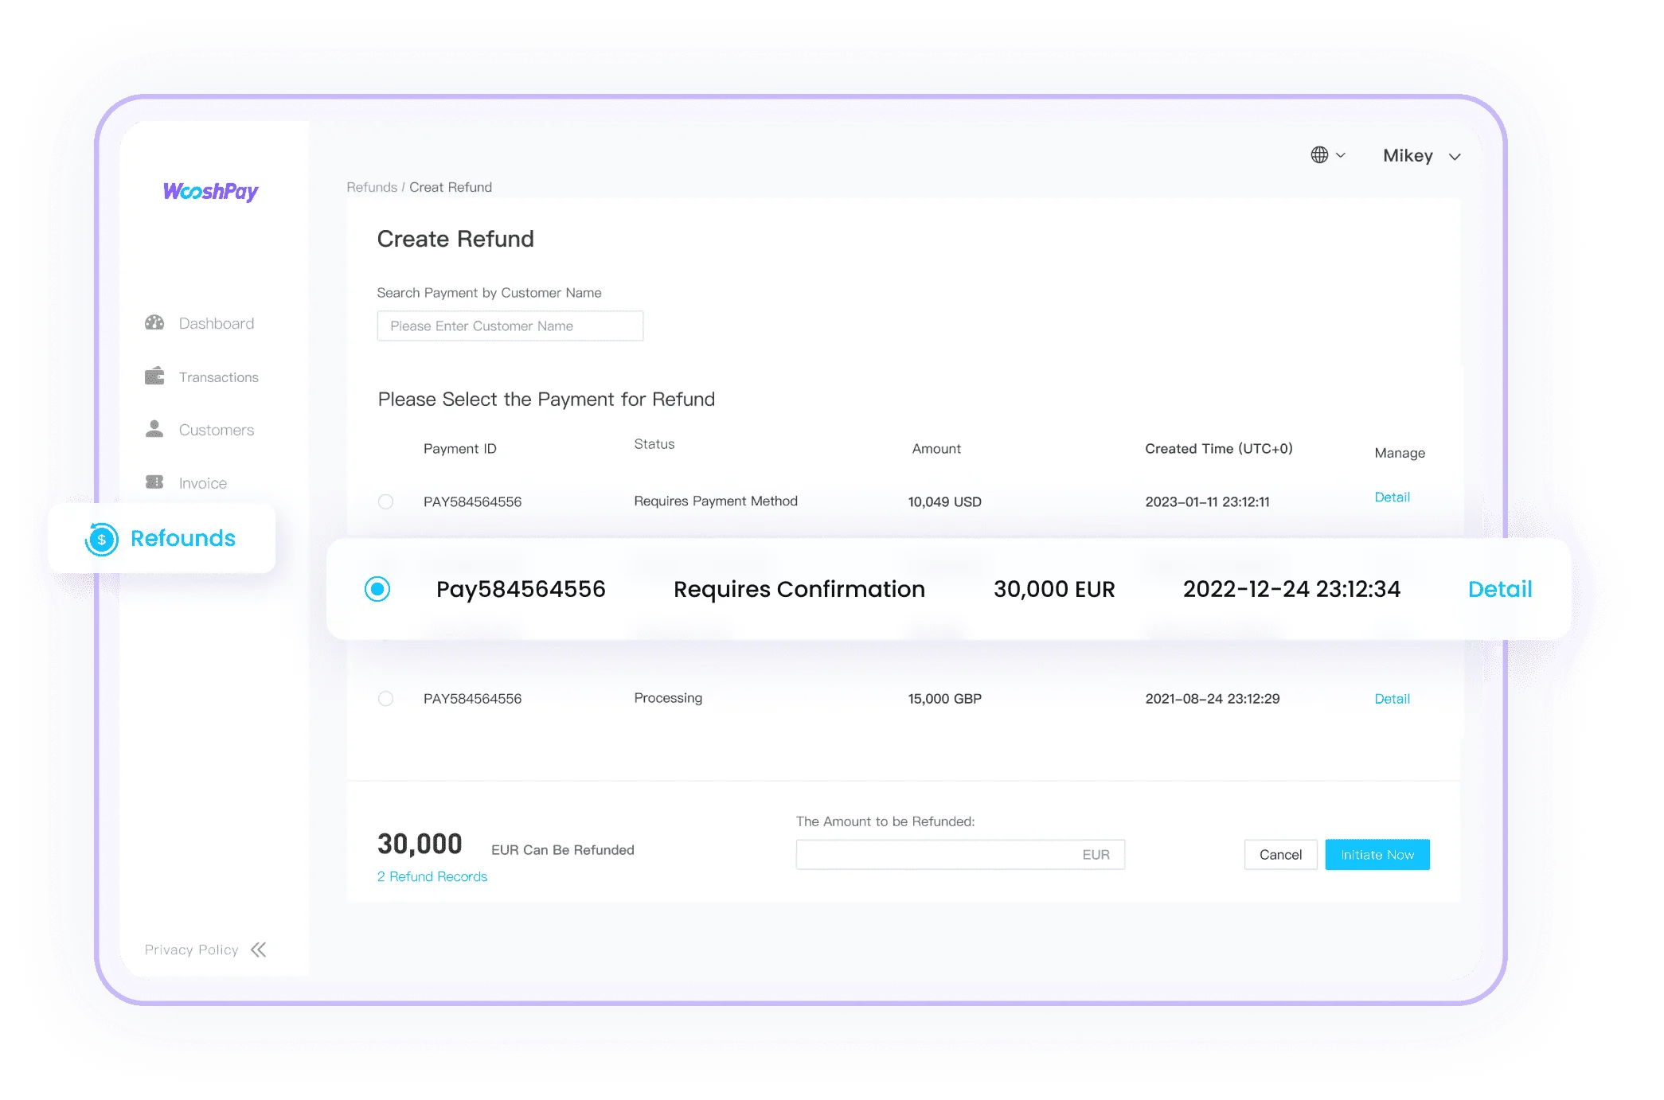Select radio for 10,049 USD payment
This screenshot has height=1100, width=1664.
click(x=386, y=501)
